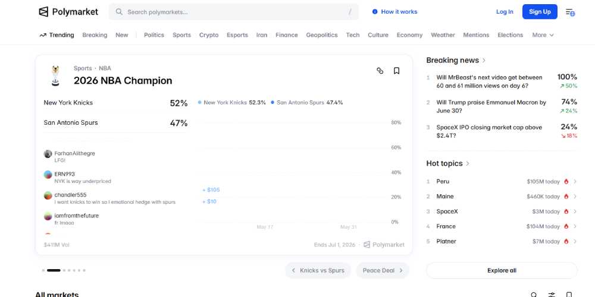This screenshot has width=595, height=297.
Task: Open the Sports category
Action: pos(181,35)
